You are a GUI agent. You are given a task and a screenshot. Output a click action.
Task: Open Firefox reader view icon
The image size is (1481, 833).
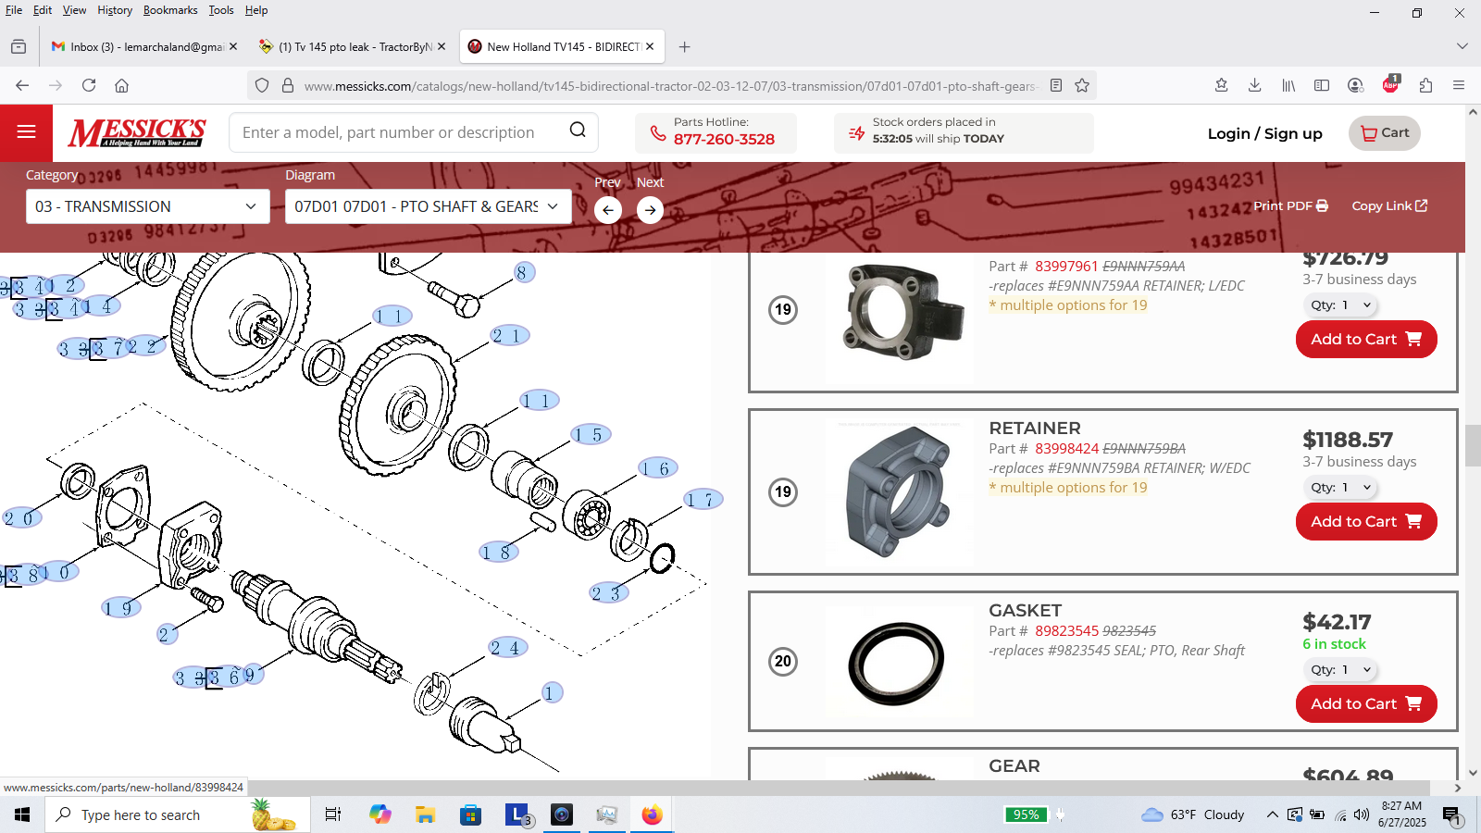pos(1056,85)
